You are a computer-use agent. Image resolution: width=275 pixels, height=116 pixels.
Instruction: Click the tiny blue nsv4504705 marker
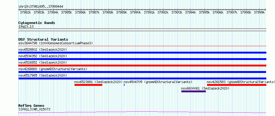[x=124, y=85]
